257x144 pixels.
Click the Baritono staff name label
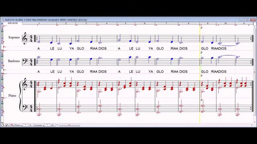point(14,61)
